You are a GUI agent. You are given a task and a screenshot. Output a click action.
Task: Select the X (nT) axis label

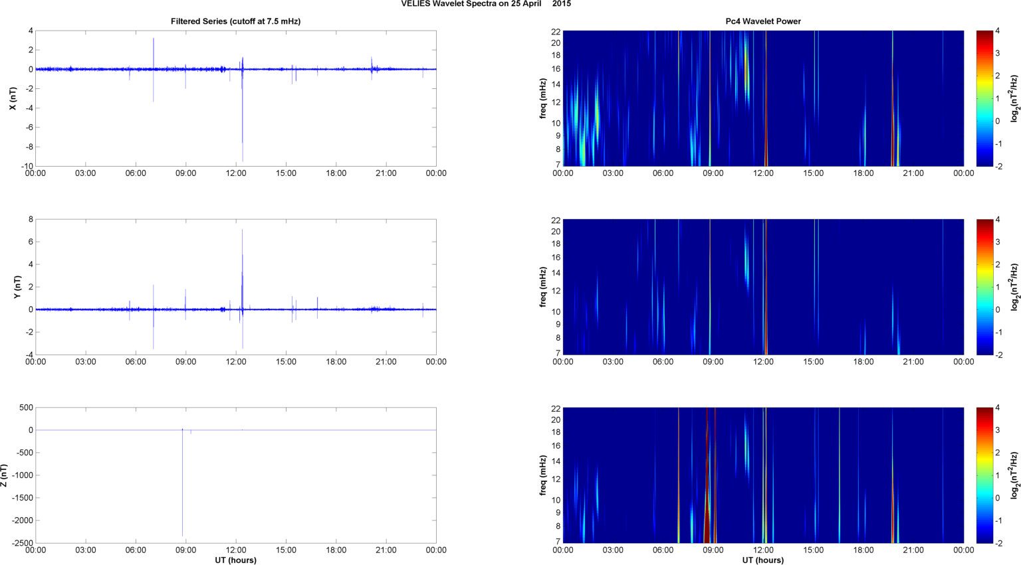tap(12, 98)
